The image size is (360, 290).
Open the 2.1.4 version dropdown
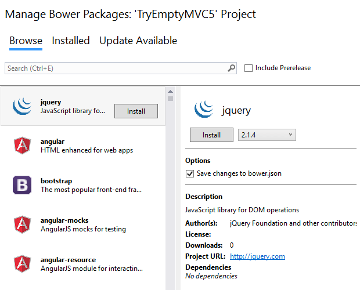point(267,135)
